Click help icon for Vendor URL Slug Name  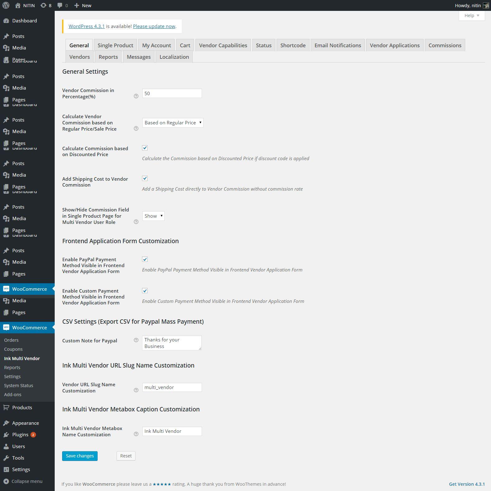136,390
